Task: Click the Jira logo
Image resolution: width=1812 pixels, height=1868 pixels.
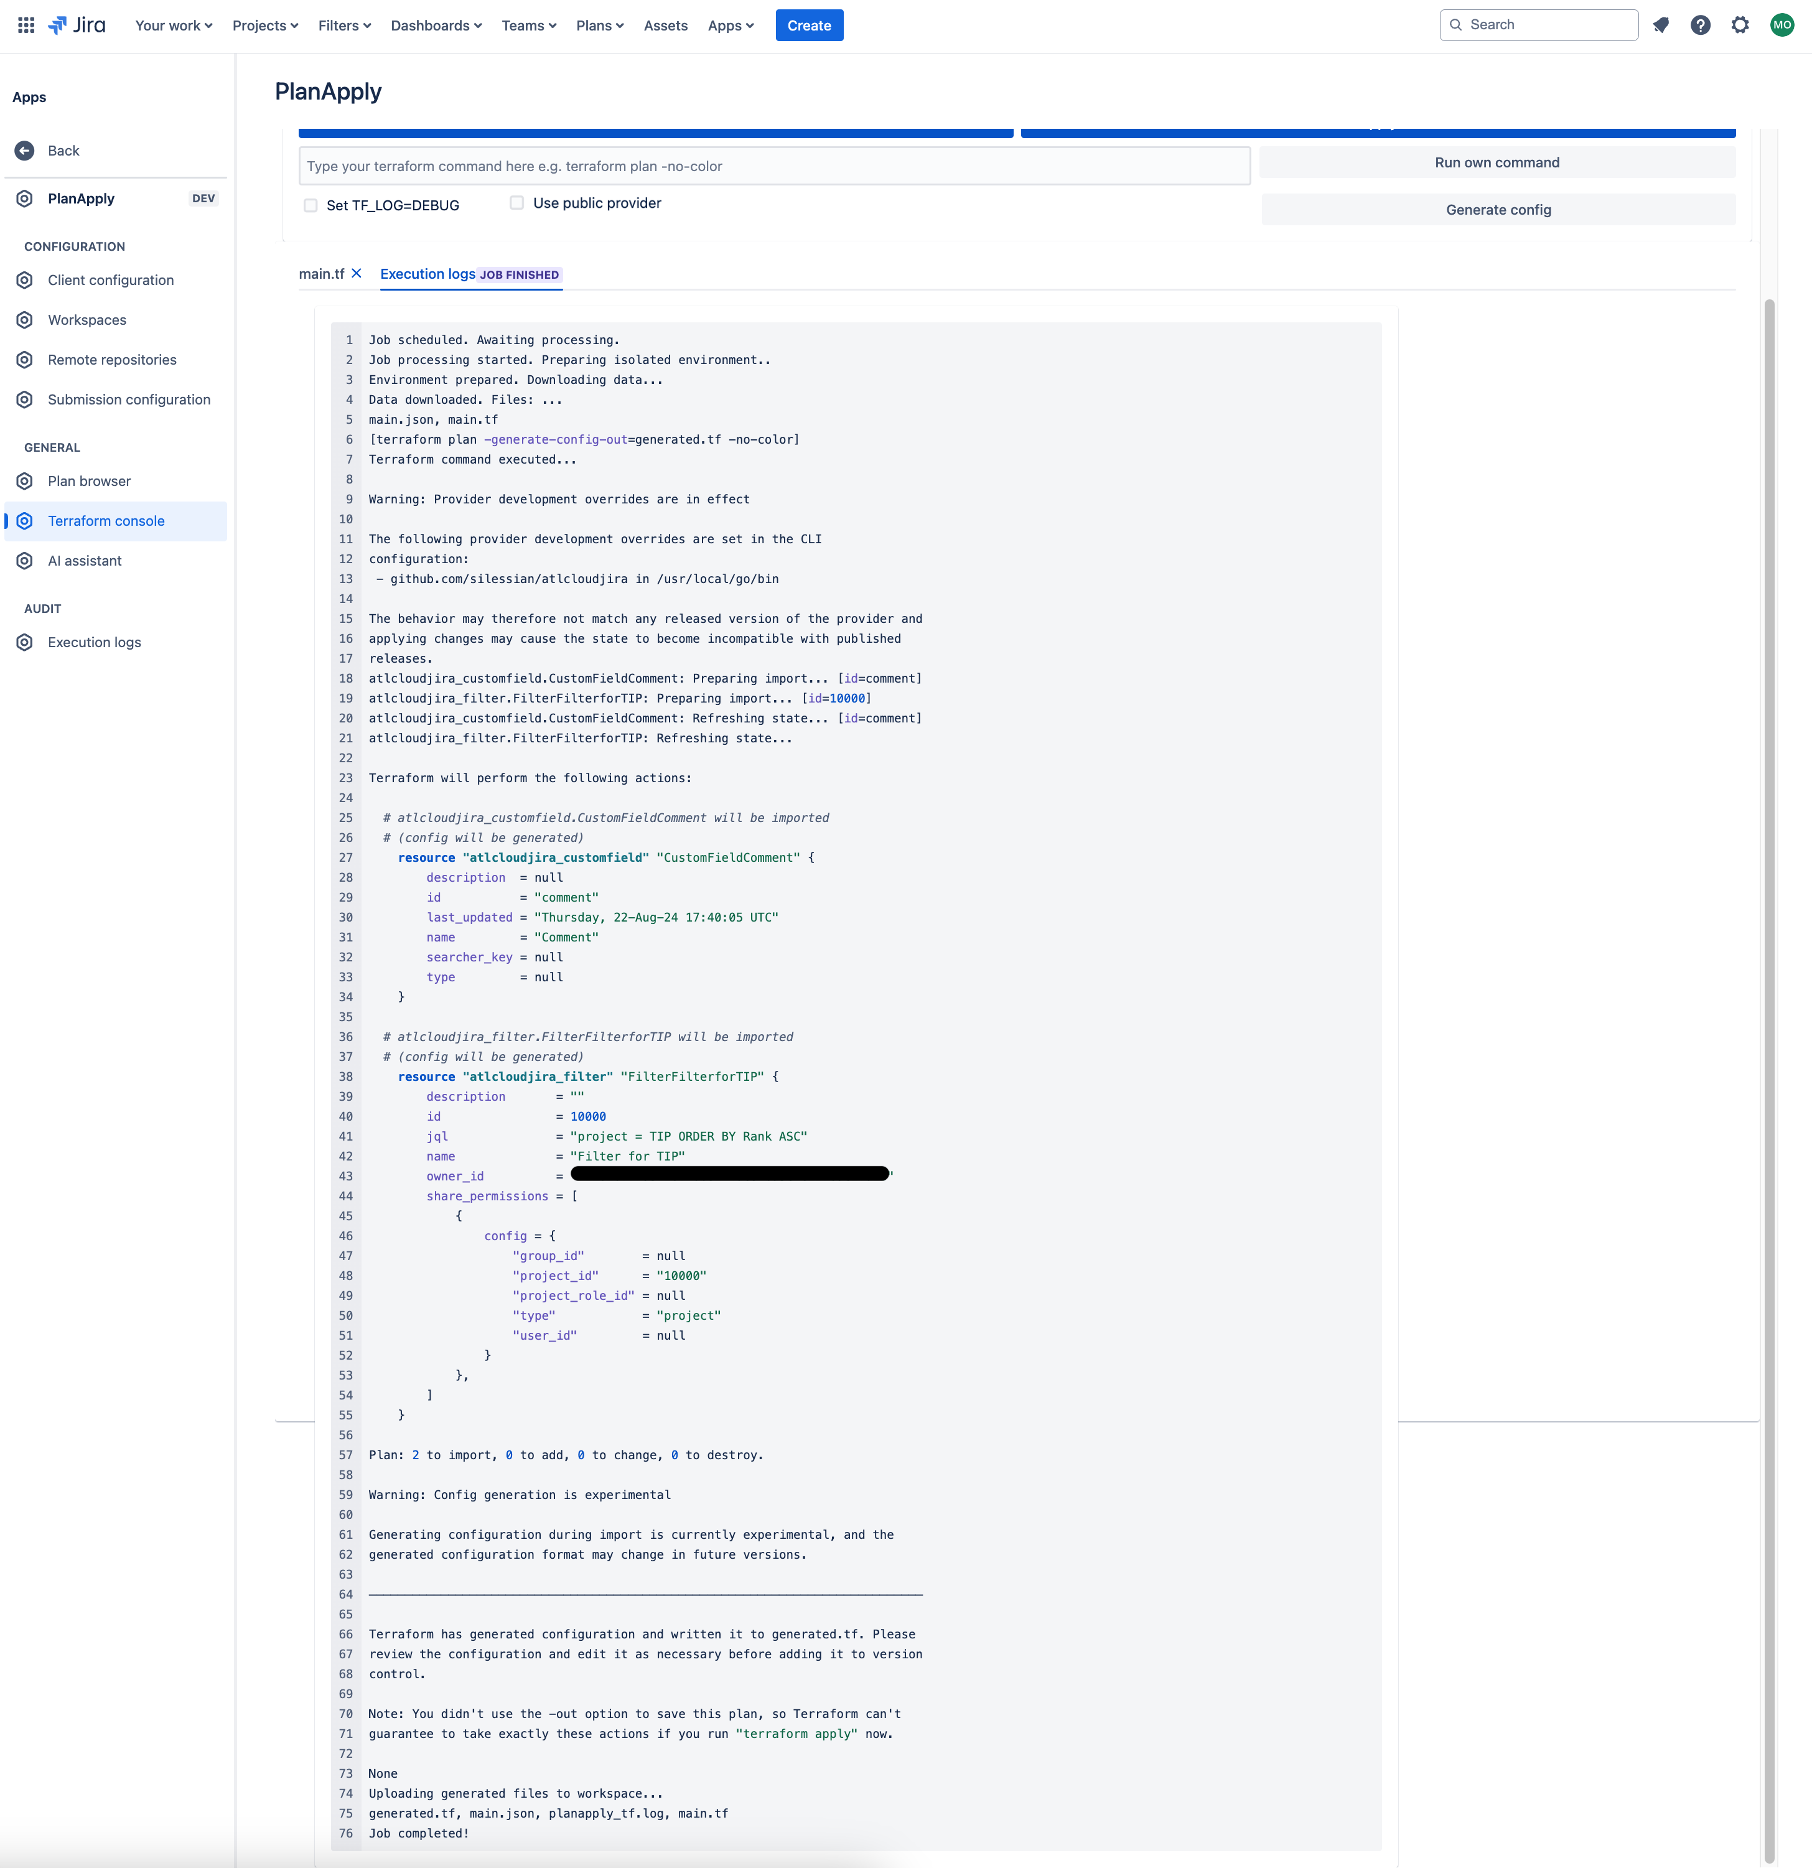Action: 77,26
